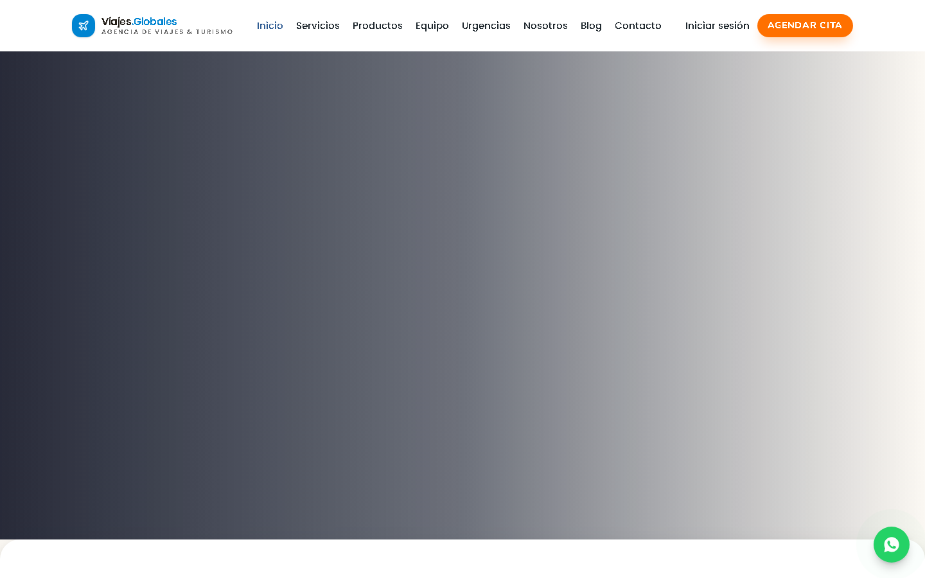
Task: Click the empty header space before Iniciar sesión
Action: click(673, 26)
